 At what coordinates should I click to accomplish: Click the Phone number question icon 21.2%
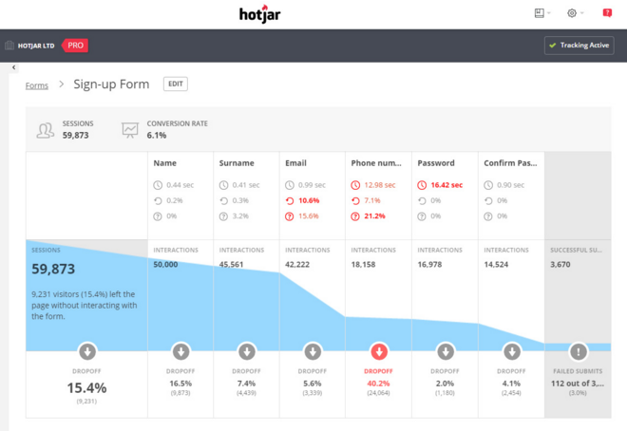[355, 216]
